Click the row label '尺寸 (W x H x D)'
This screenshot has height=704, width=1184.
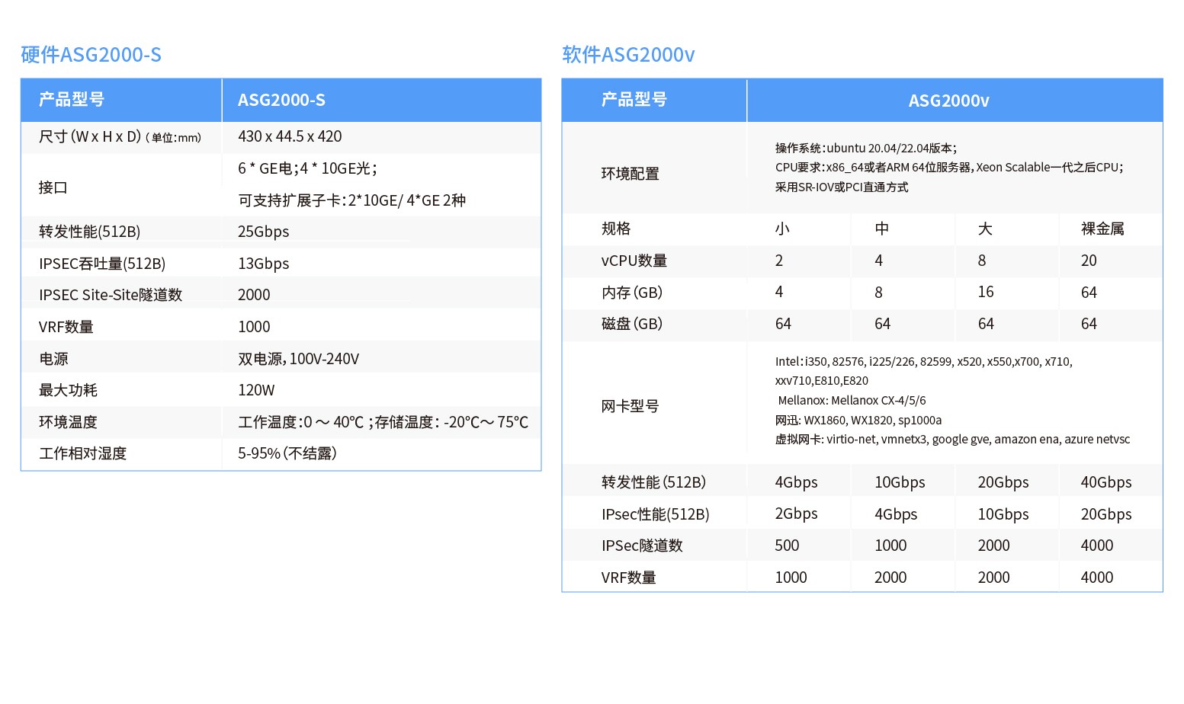pyautogui.click(x=90, y=137)
